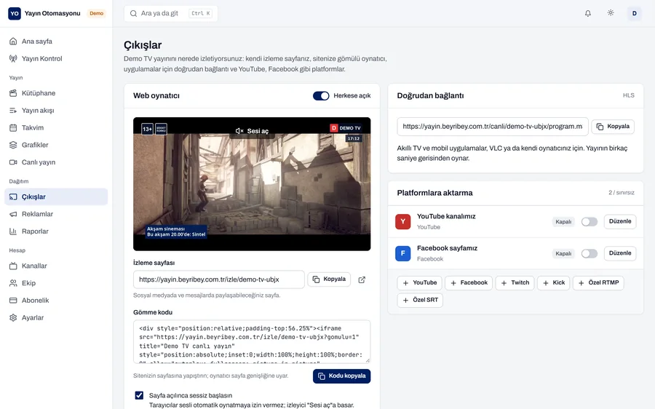Screen dimensions: 655x409
Task: Click the İzleme sayfası URL field
Action: [219, 279]
